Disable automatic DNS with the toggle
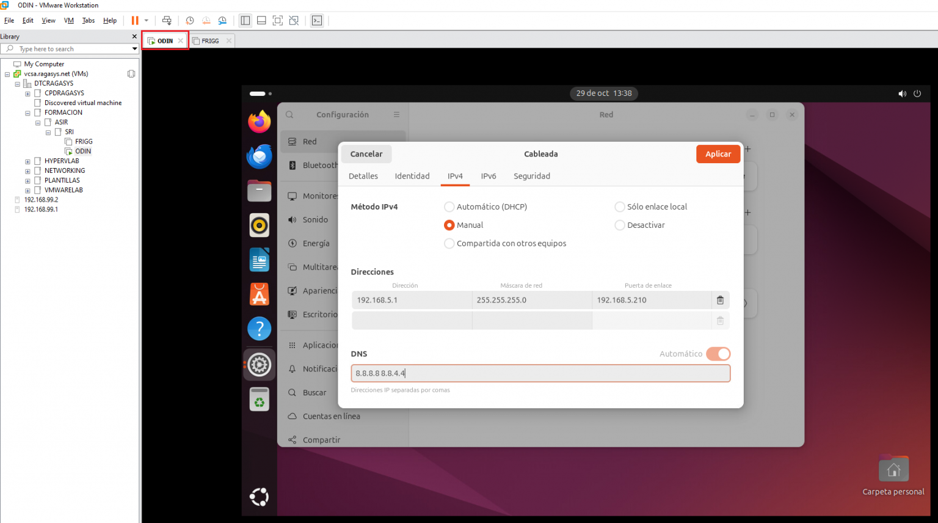This screenshot has height=523, width=938. [x=718, y=354]
